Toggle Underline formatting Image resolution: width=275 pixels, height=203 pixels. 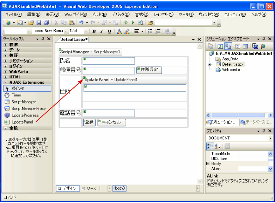click(109, 31)
